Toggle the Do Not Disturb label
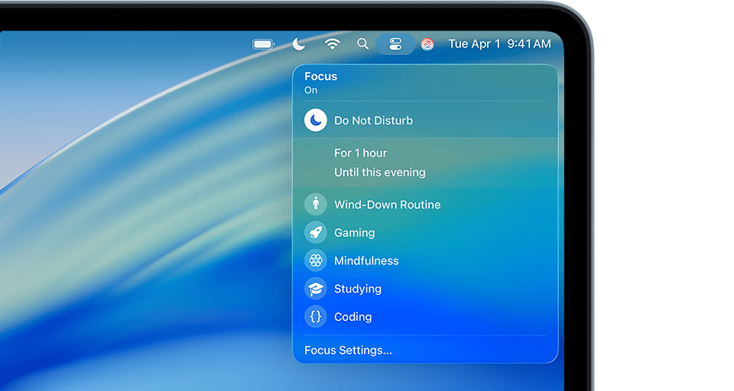 [x=374, y=121]
